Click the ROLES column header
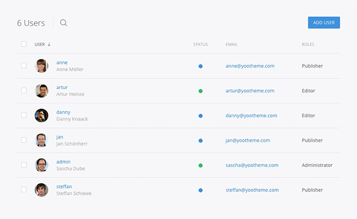The image size is (357, 219). click(x=308, y=44)
